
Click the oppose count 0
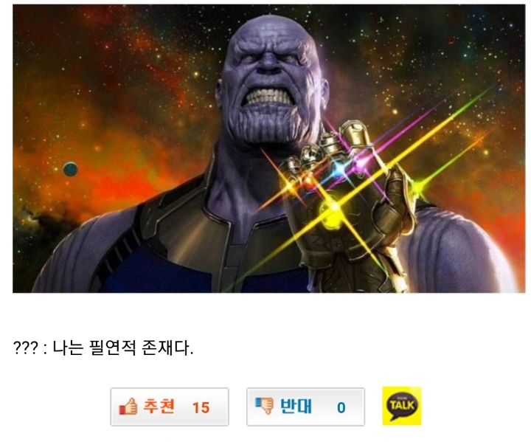tap(341, 407)
